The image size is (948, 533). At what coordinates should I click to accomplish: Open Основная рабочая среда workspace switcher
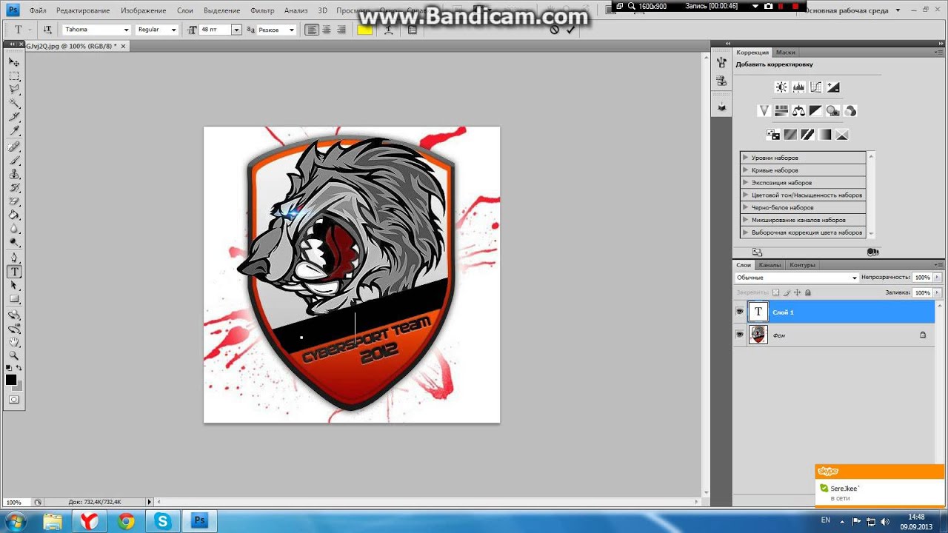point(852,10)
